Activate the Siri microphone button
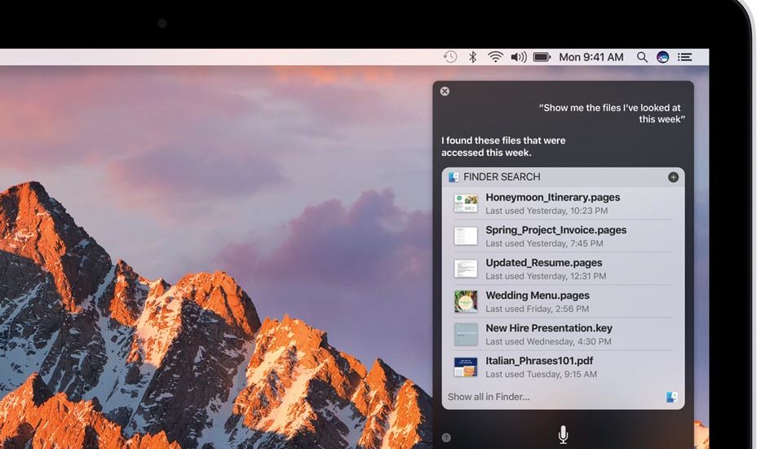Screen dimensions: 783x449 [563, 434]
